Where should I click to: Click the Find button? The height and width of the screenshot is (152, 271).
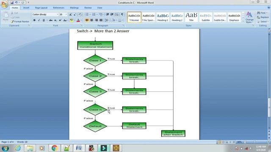tap(262, 13)
